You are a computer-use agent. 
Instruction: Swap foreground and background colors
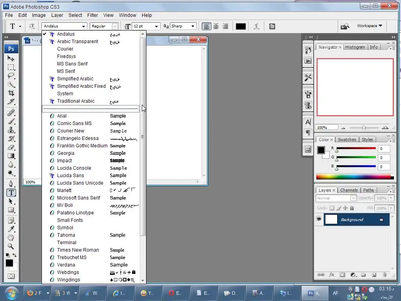tap(14, 255)
